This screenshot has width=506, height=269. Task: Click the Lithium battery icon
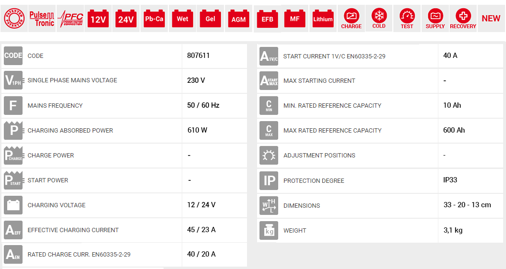point(323,19)
